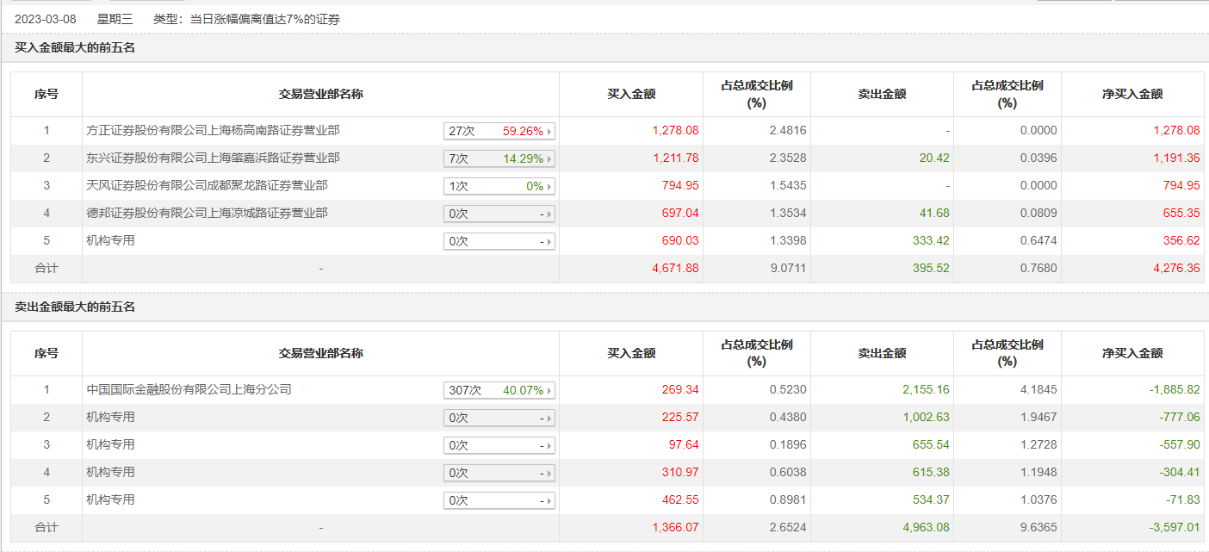The image size is (1209, 552).
Task: Click the 净买入金额 header in the bottom table
Action: (1132, 353)
